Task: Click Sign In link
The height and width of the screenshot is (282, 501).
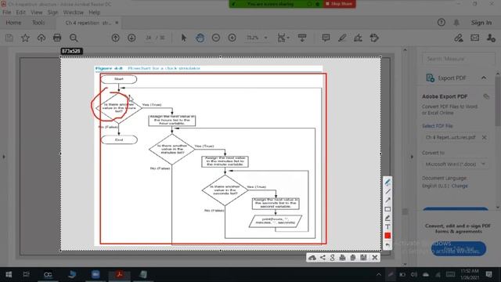Action: pyautogui.click(x=481, y=23)
